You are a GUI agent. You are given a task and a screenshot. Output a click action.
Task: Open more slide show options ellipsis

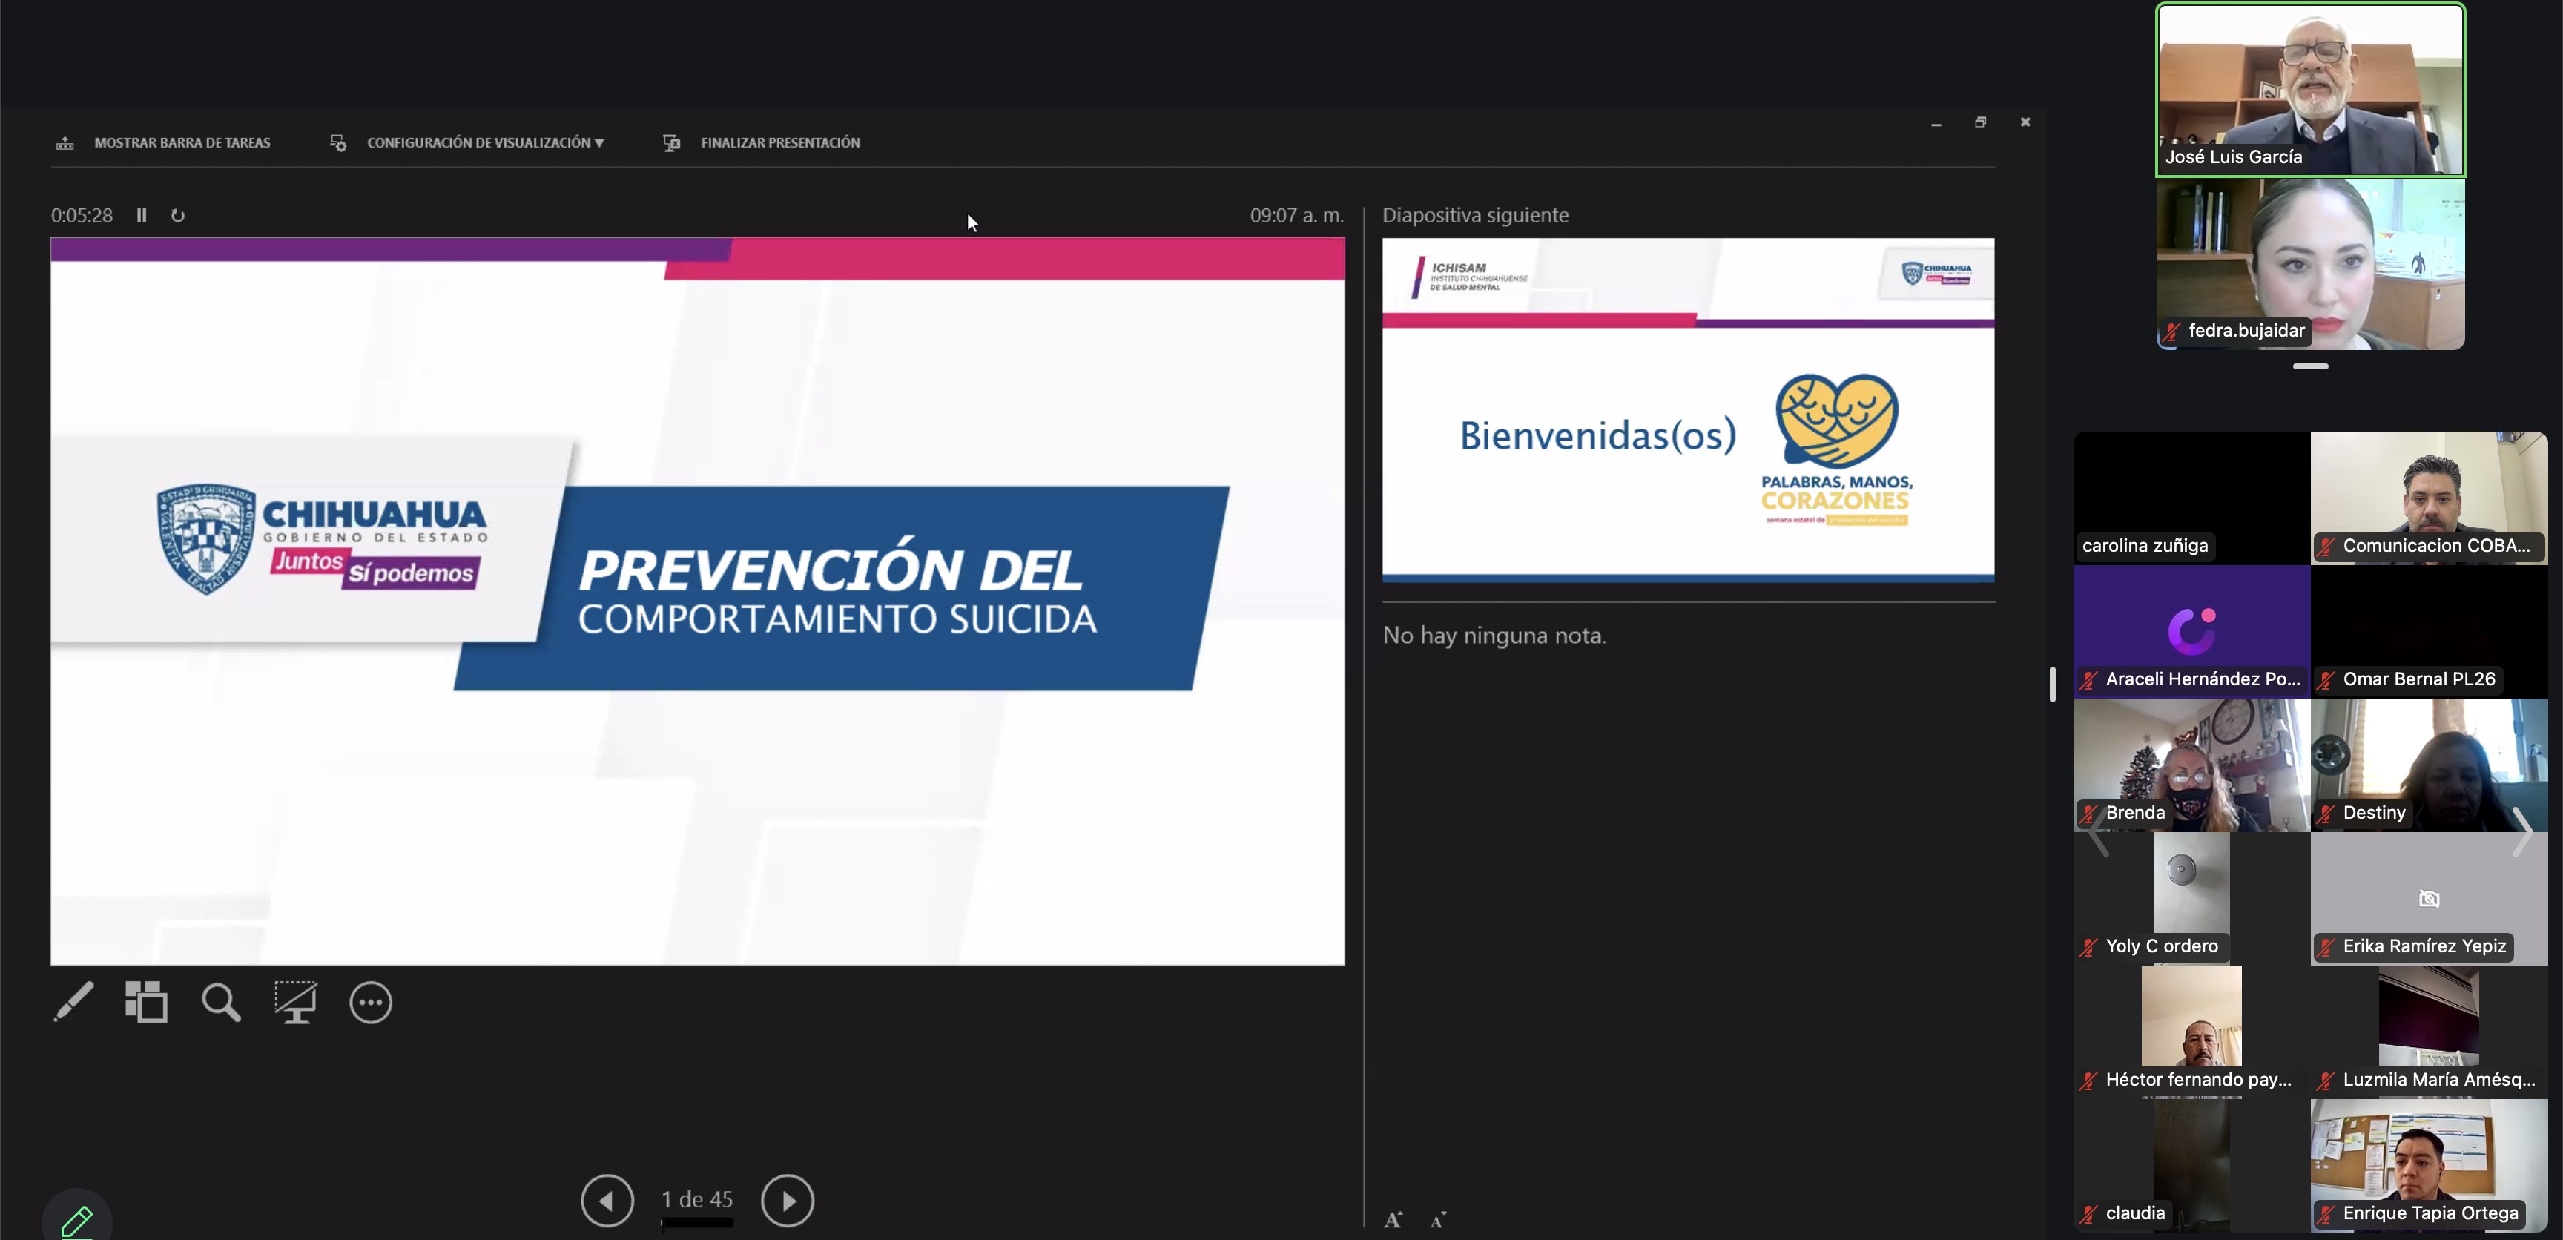coord(371,1002)
